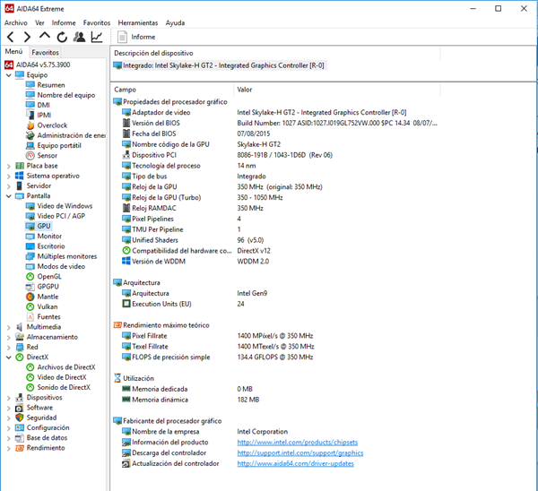Click the Forward navigation arrow
Screen dimensions: 538x491
click(x=27, y=37)
